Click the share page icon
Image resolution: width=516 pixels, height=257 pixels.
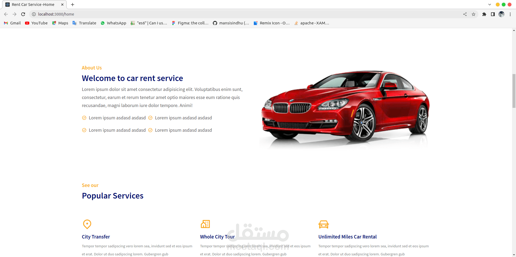click(x=465, y=14)
